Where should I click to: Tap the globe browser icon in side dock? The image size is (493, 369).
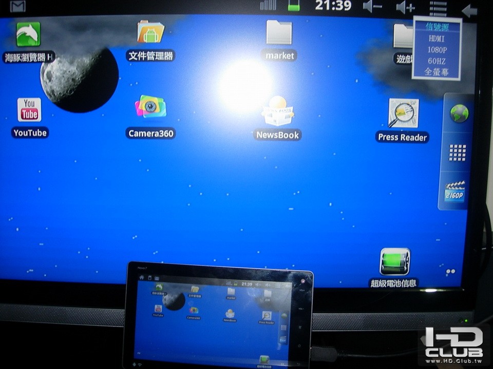(x=459, y=113)
